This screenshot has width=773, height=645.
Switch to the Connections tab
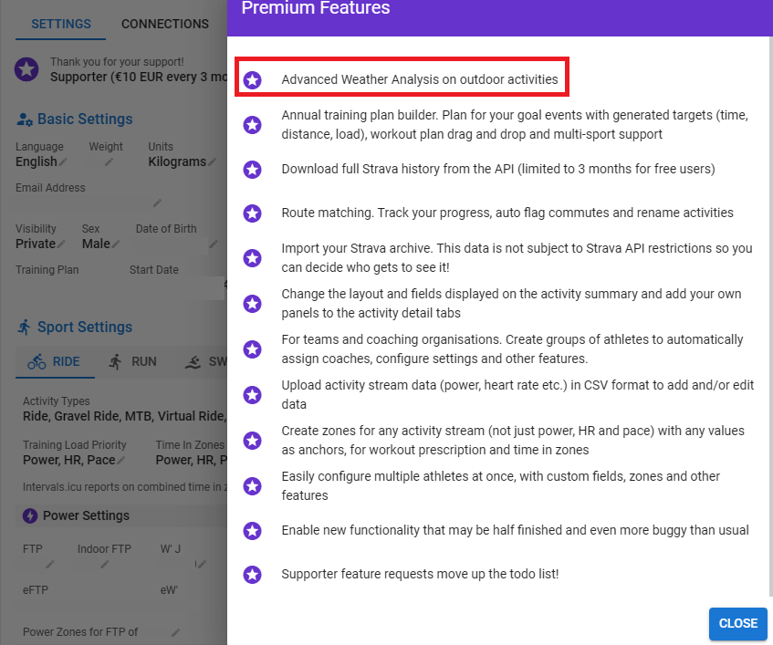coord(164,24)
